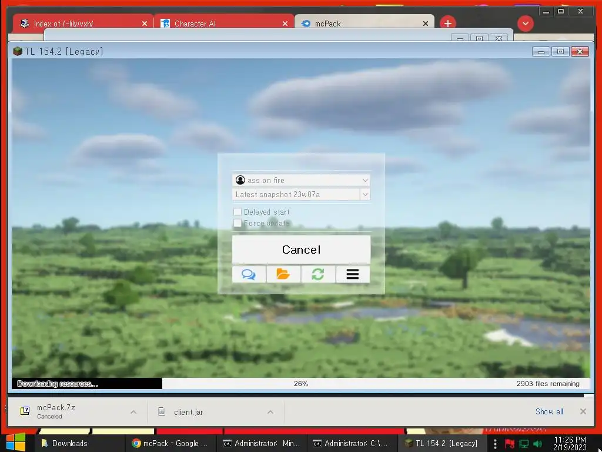Switch to Administrator: C:\ command prompt

coord(352,443)
